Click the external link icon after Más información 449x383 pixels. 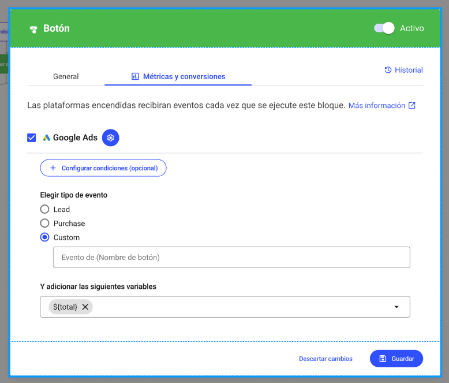(x=411, y=106)
